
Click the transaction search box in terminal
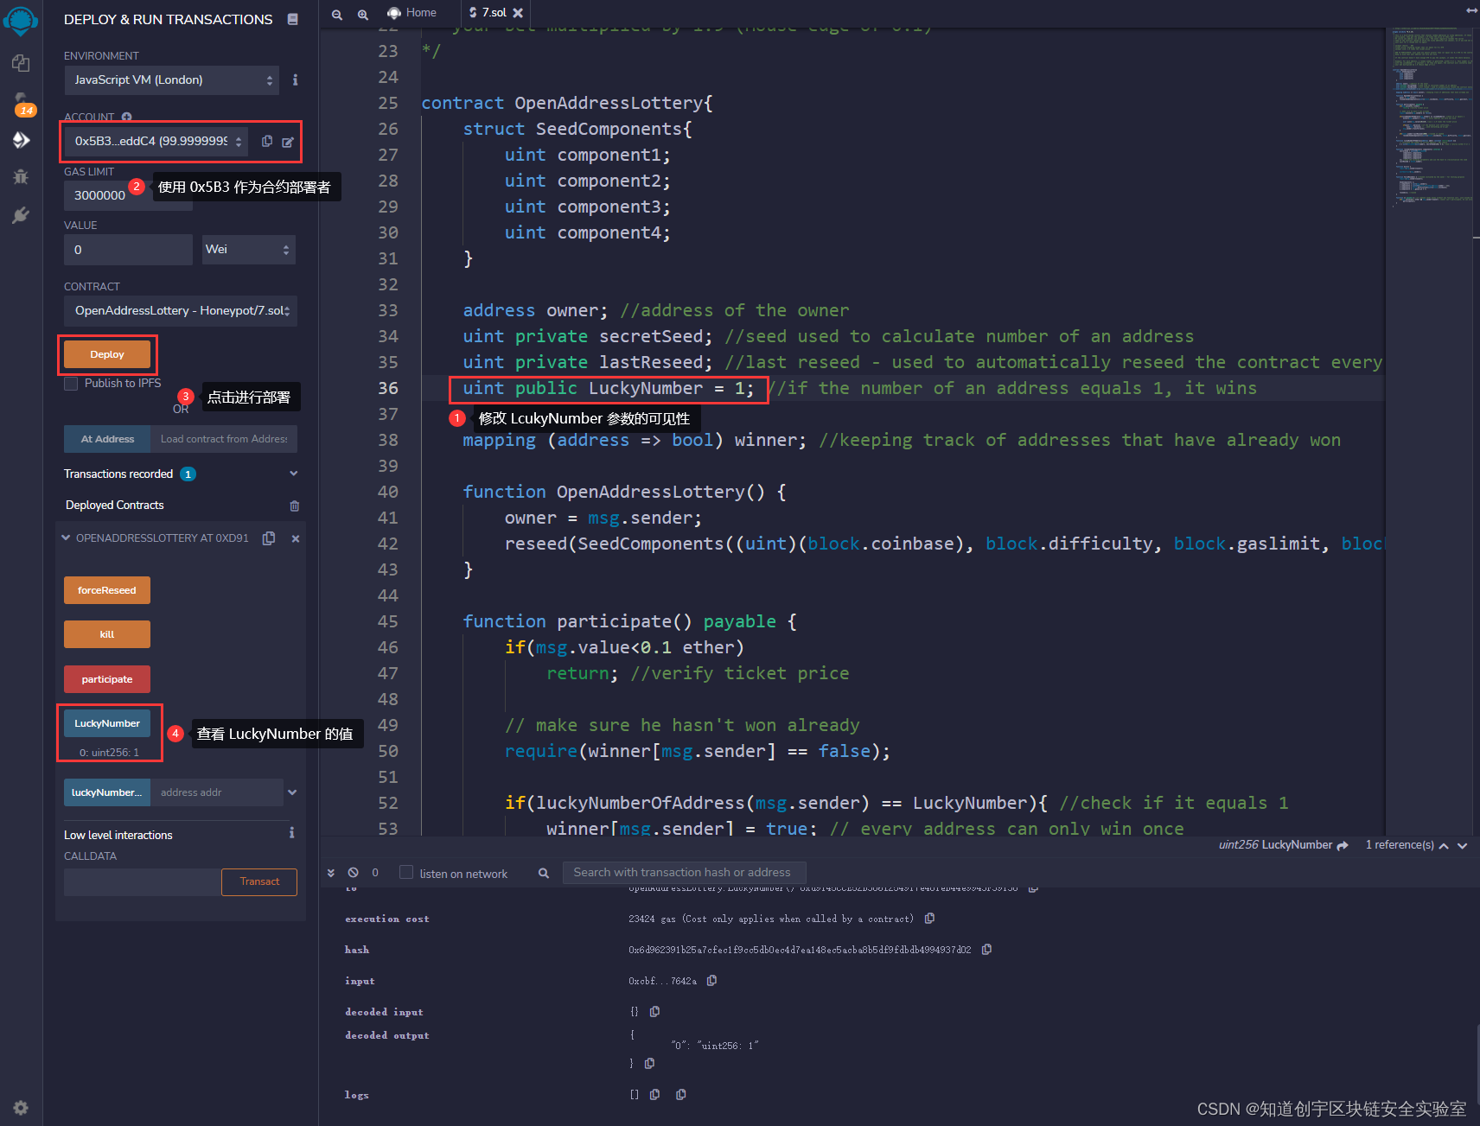point(684,873)
